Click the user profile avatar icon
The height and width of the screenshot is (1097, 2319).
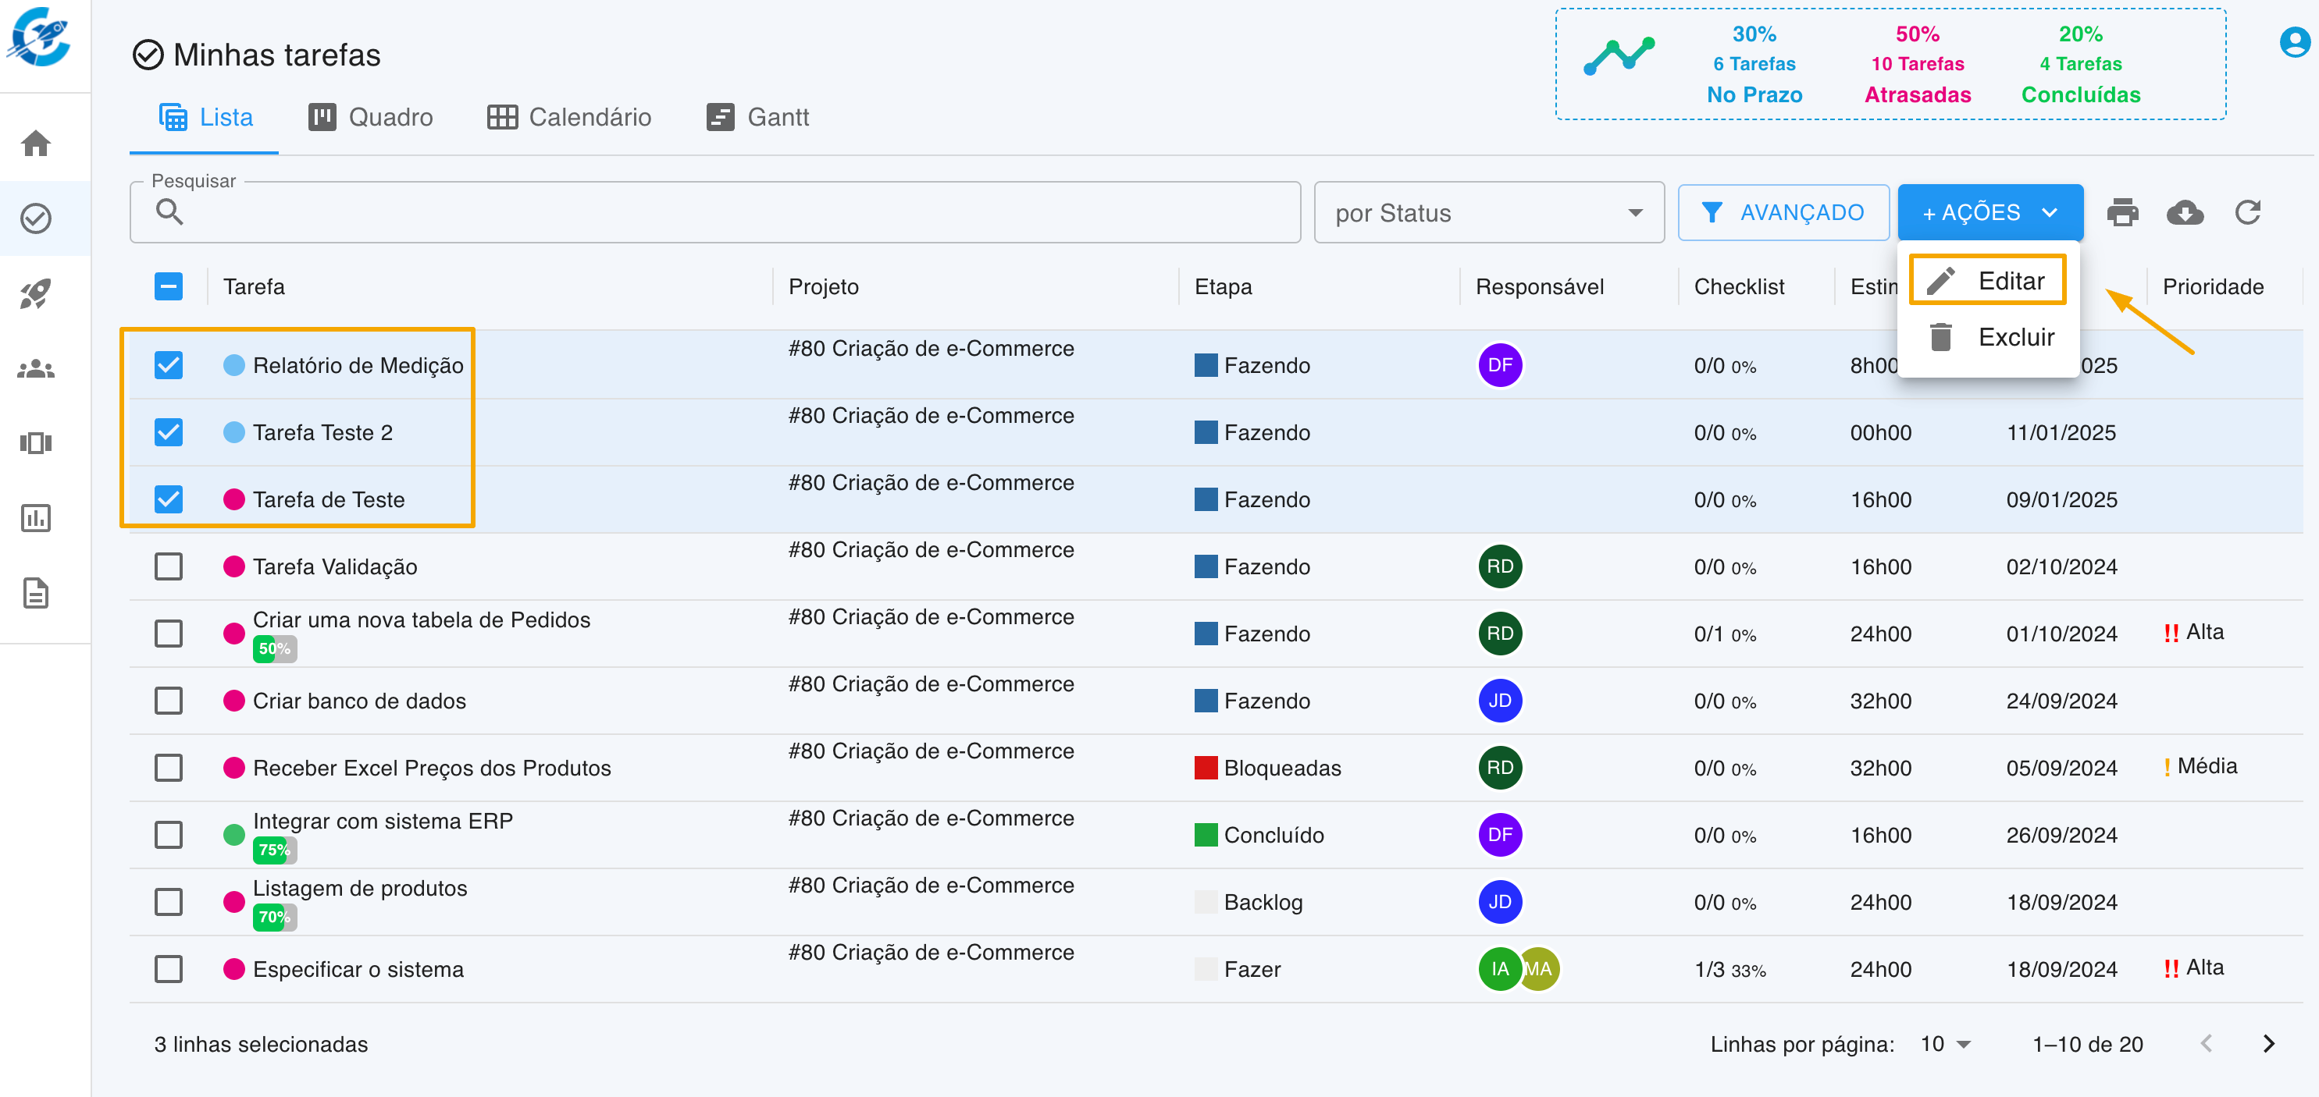pyautogui.click(x=2294, y=41)
